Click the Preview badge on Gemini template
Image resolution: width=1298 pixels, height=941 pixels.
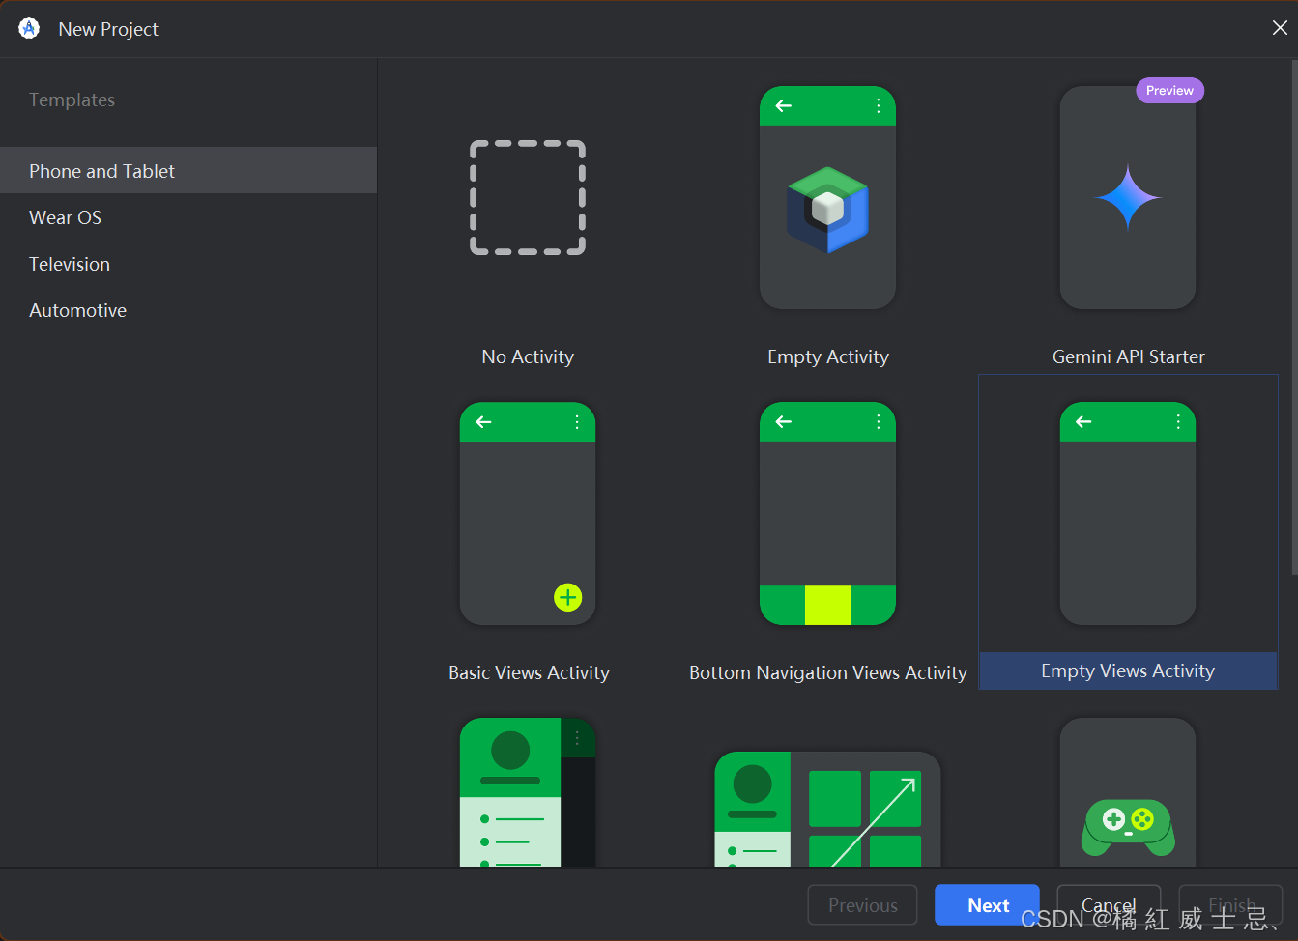pyautogui.click(x=1169, y=90)
